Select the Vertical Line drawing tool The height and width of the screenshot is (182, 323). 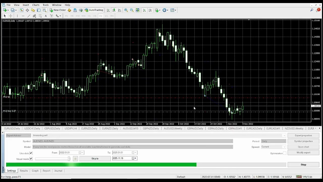coord(17,16)
